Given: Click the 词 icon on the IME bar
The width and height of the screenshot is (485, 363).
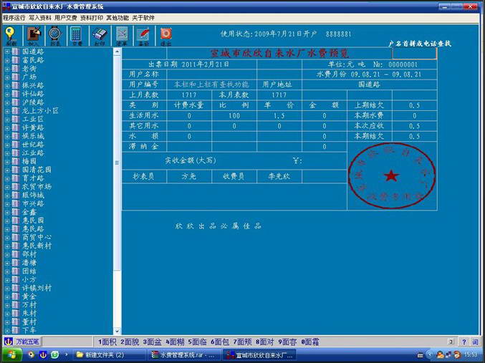Looking at the screenshot, I should (475, 342).
